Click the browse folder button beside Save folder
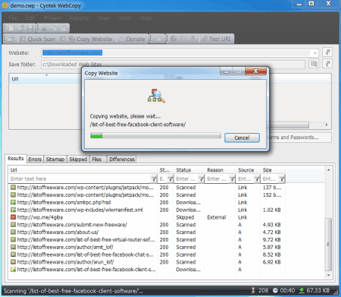Image resolution: width=341 pixels, height=297 pixels. tap(314, 64)
